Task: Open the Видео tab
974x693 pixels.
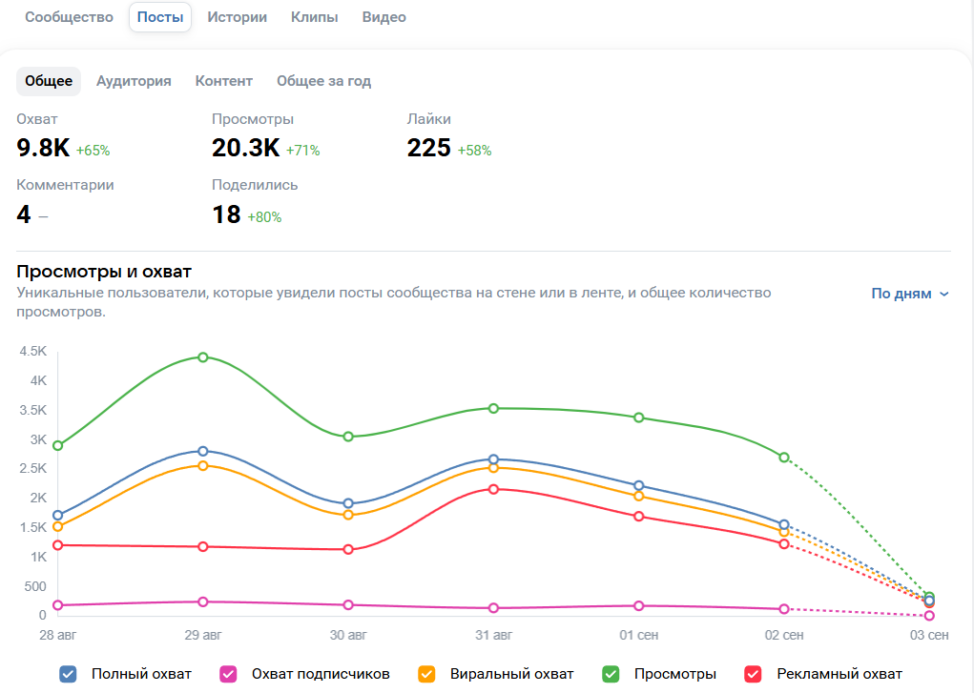Action: click(383, 17)
